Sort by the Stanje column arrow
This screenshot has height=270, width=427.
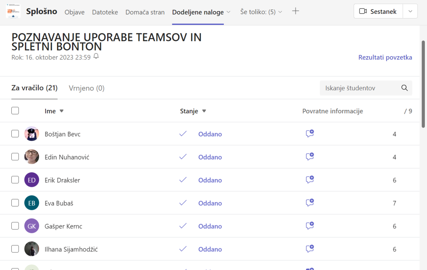coord(204,111)
